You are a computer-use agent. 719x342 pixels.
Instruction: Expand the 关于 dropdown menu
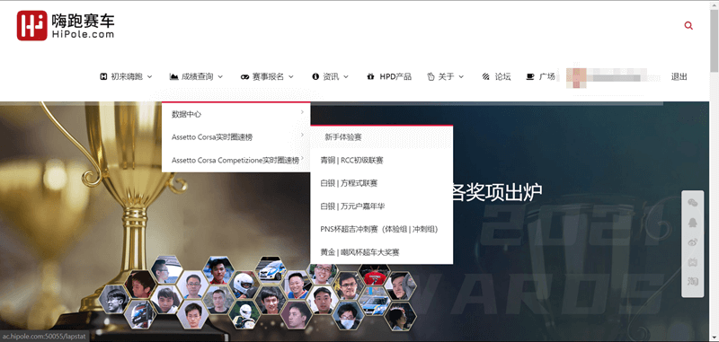[445, 77]
